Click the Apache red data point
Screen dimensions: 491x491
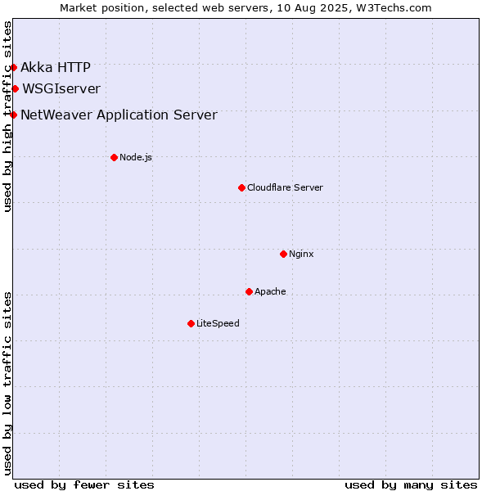coord(250,292)
